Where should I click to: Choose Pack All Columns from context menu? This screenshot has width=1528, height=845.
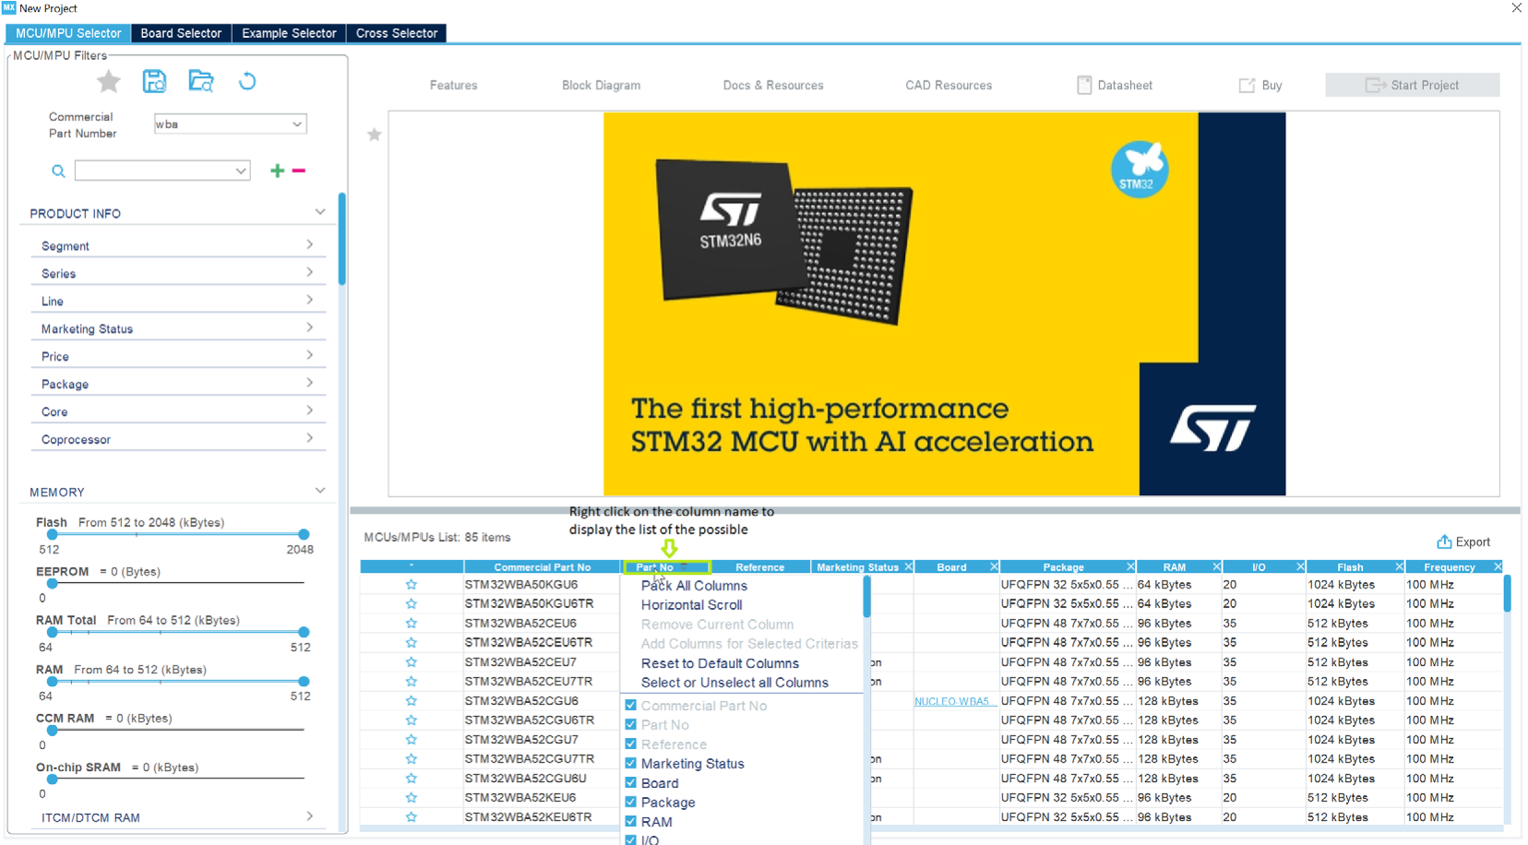tap(694, 586)
